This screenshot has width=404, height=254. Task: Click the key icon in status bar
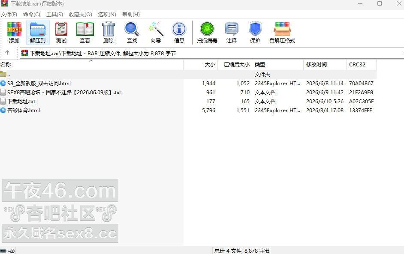(x=11, y=251)
